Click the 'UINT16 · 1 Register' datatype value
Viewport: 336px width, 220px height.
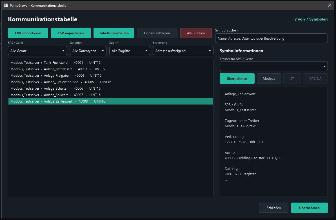pos(240,174)
